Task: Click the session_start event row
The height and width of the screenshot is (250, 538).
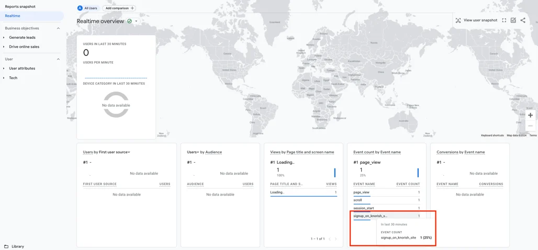Action: pyautogui.click(x=364, y=208)
